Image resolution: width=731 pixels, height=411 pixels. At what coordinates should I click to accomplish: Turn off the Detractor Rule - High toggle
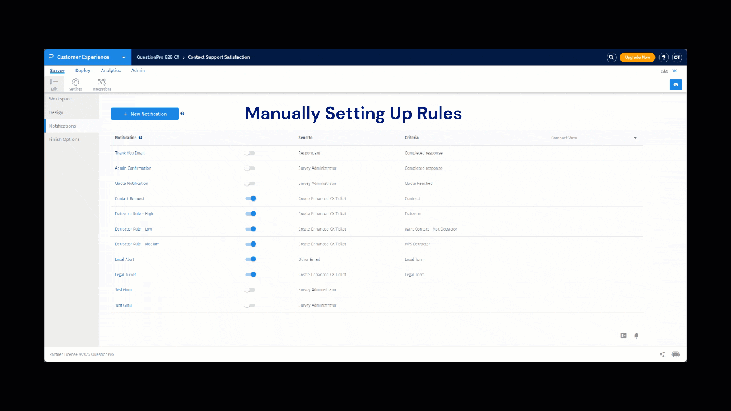tap(251, 214)
